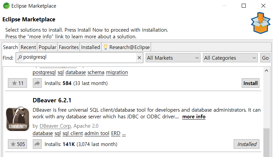Image resolution: width=273 pixels, height=157 pixels.
Task: Star the solution with 11 favorites
Action: click(x=17, y=83)
